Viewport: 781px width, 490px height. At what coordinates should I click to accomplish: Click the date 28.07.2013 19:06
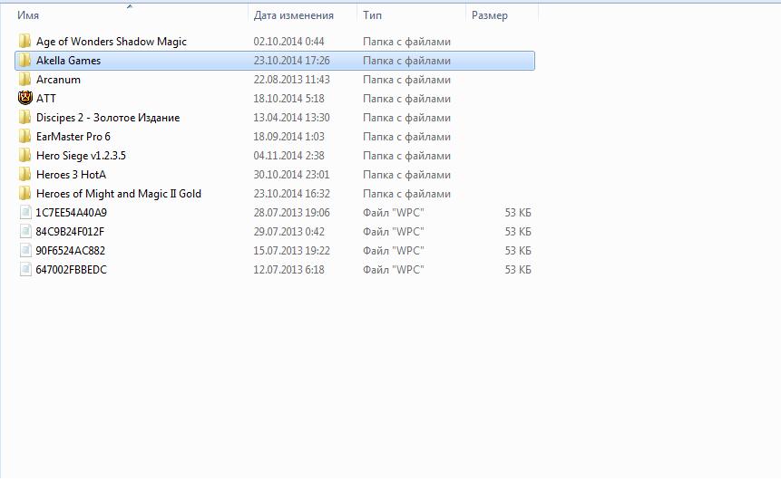click(x=291, y=213)
